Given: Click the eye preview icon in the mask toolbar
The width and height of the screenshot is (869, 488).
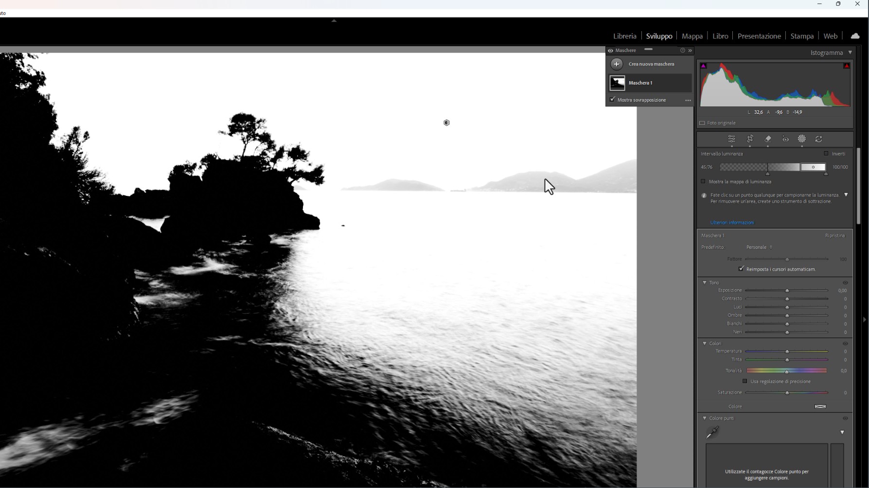Looking at the screenshot, I should click(785, 139).
